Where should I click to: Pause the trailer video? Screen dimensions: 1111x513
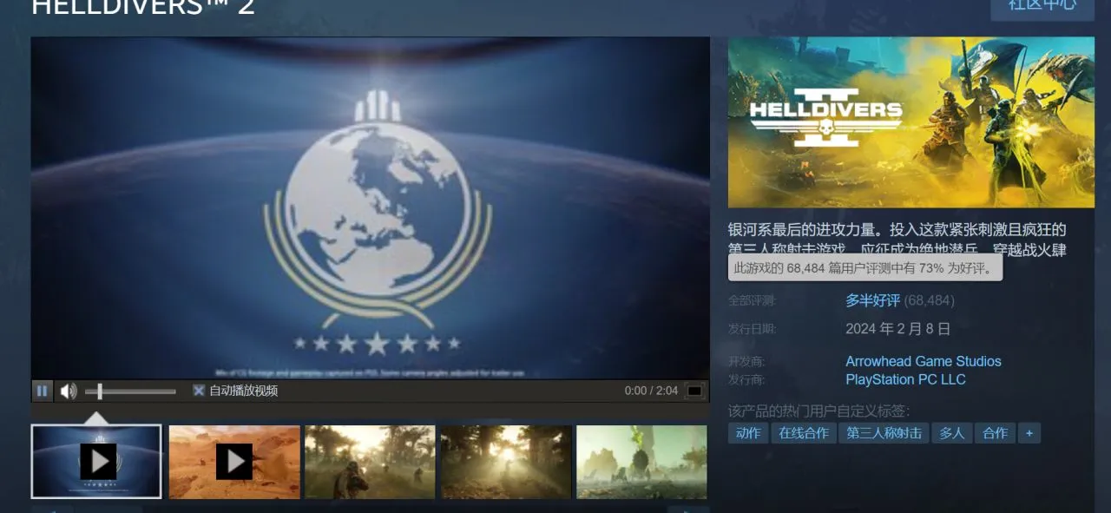[x=42, y=391]
